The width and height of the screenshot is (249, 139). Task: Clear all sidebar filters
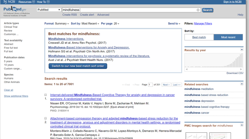tap(9, 90)
